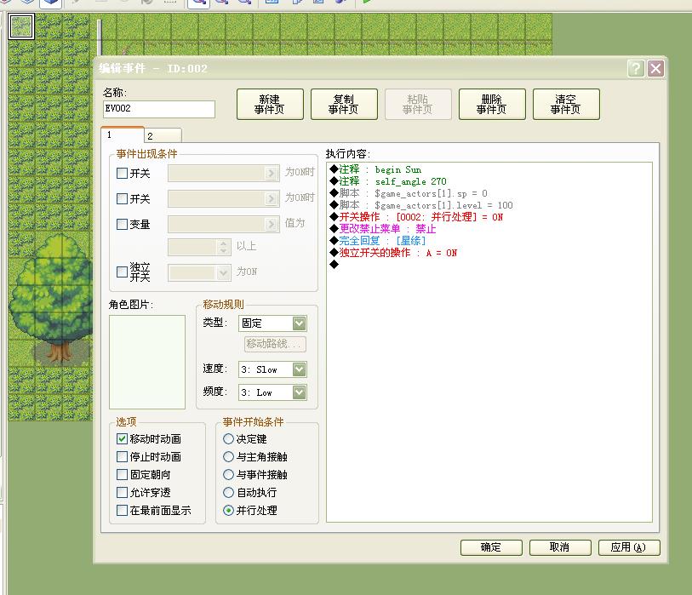Choose 与事件接触 trigger
This screenshot has height=595, width=692.
pyautogui.click(x=228, y=474)
